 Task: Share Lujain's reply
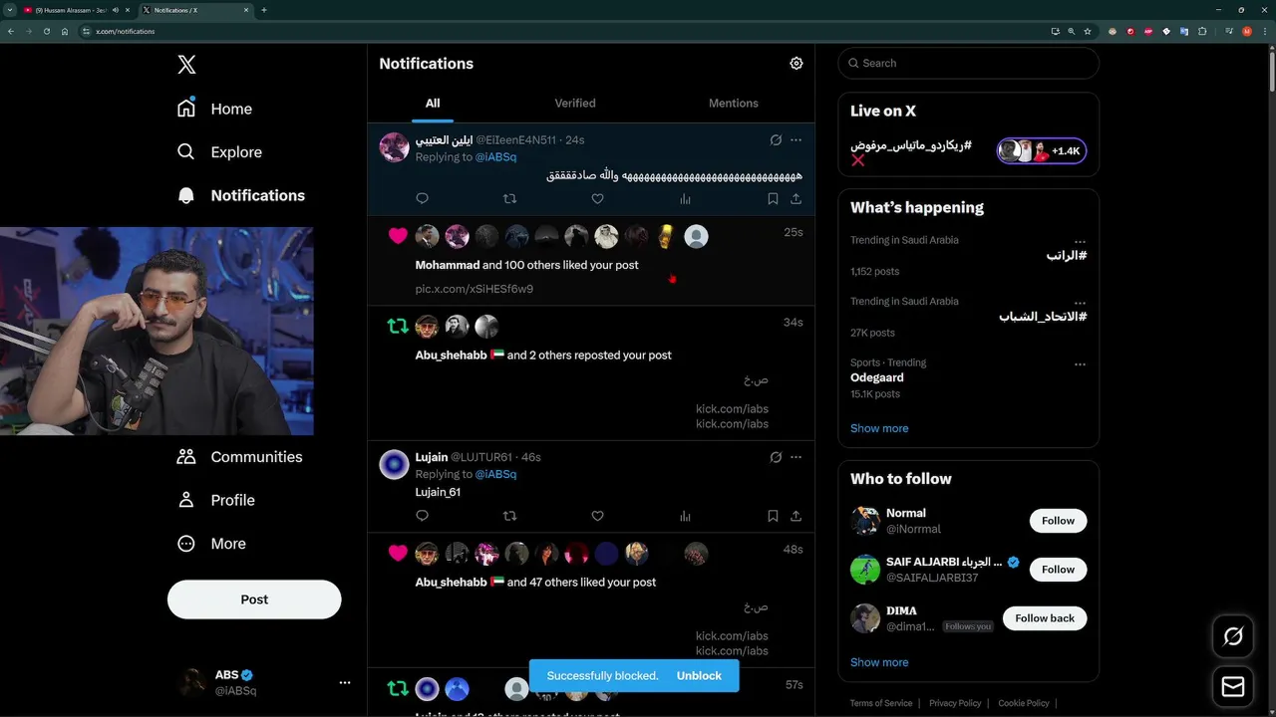796,516
